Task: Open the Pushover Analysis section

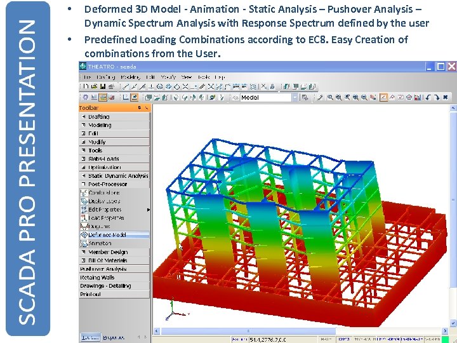Action: 114,269
